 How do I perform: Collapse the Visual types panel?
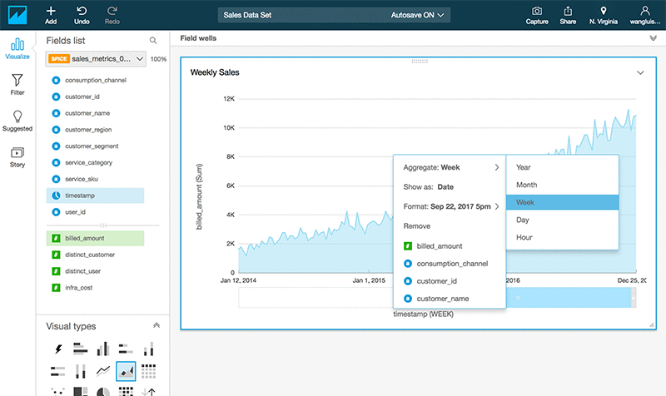157,326
